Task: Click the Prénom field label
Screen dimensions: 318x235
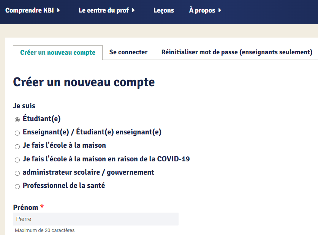Action: 26,207
